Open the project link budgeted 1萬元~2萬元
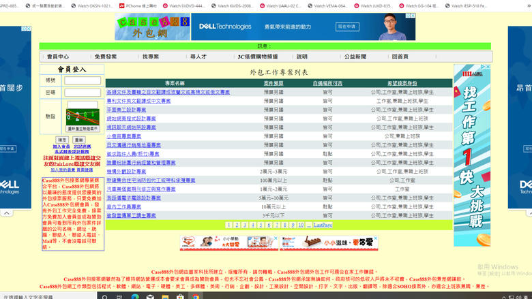 (x=141, y=189)
